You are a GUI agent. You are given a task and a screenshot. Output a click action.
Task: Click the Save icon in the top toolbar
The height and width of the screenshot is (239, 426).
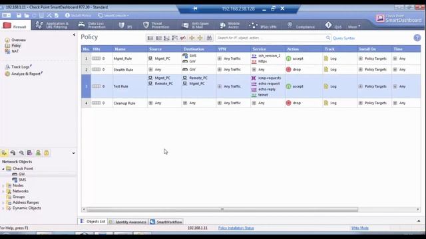click(x=19, y=15)
